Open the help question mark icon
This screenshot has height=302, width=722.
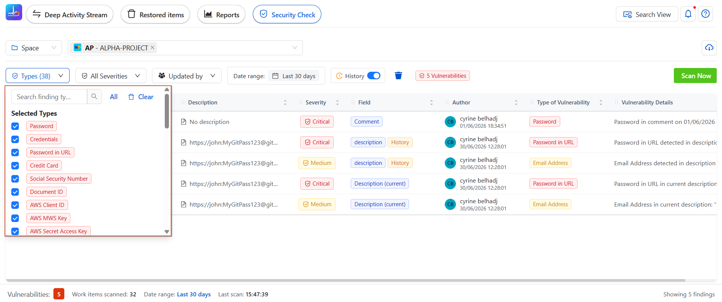tap(705, 14)
